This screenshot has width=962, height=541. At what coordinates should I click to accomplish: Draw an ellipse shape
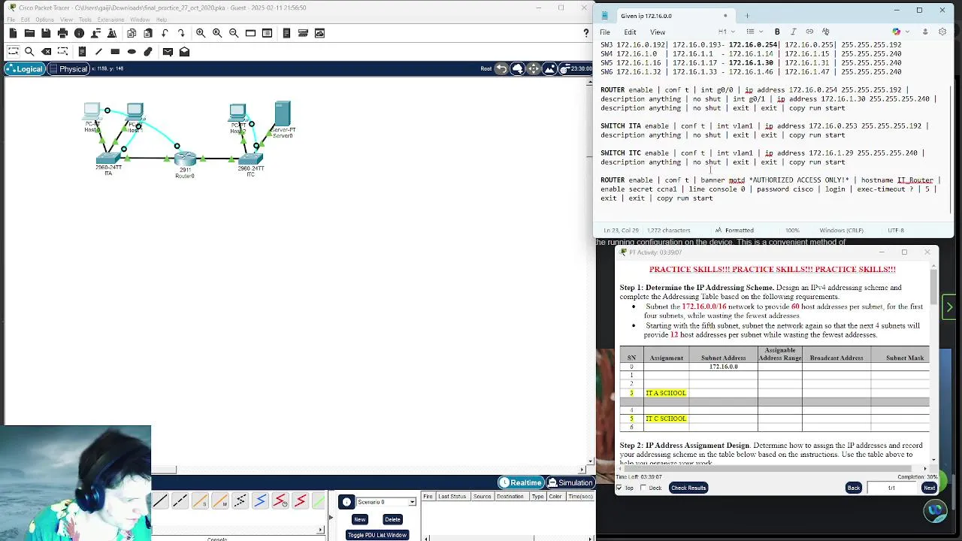pos(132,52)
